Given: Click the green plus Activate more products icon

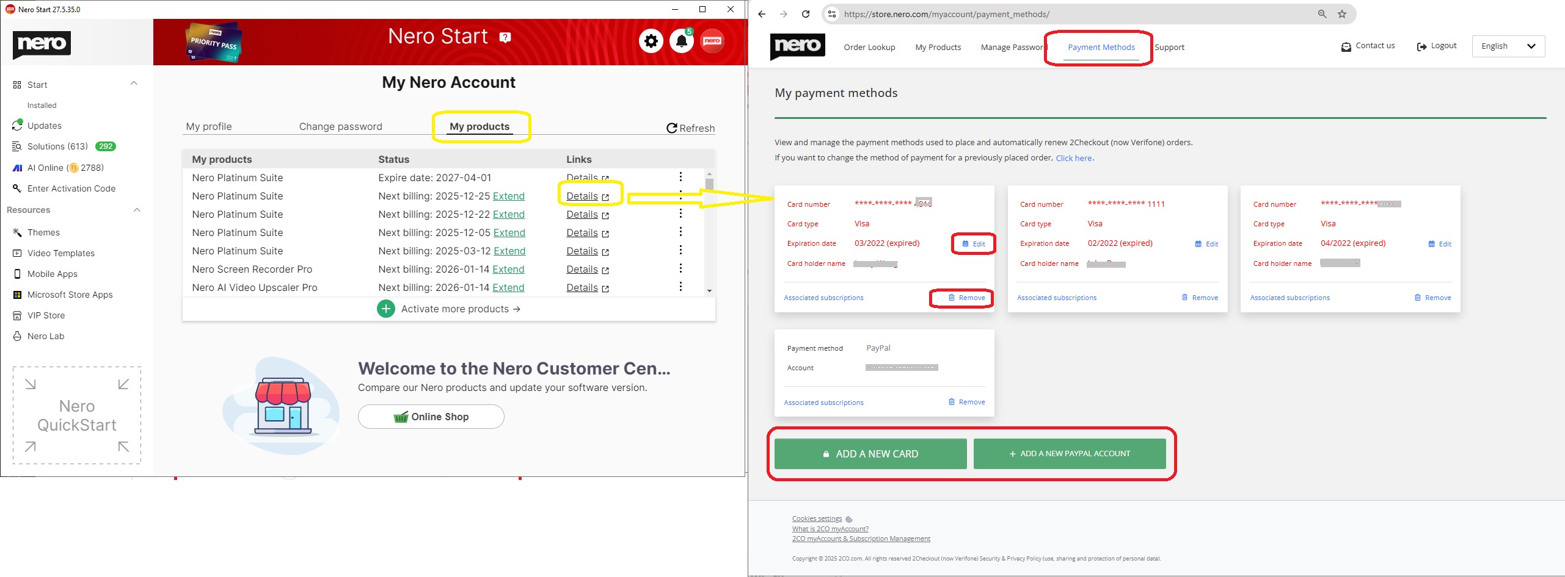Looking at the screenshot, I should (386, 309).
